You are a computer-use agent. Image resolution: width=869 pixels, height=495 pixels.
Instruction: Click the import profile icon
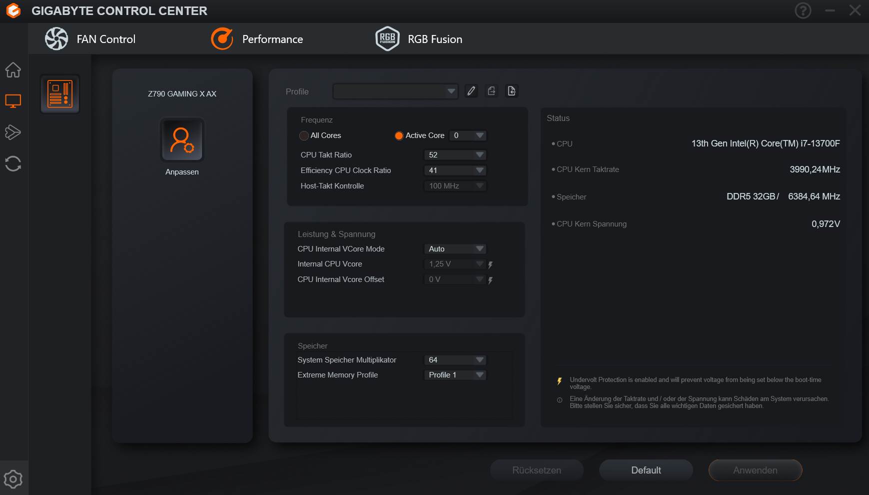pyautogui.click(x=512, y=91)
